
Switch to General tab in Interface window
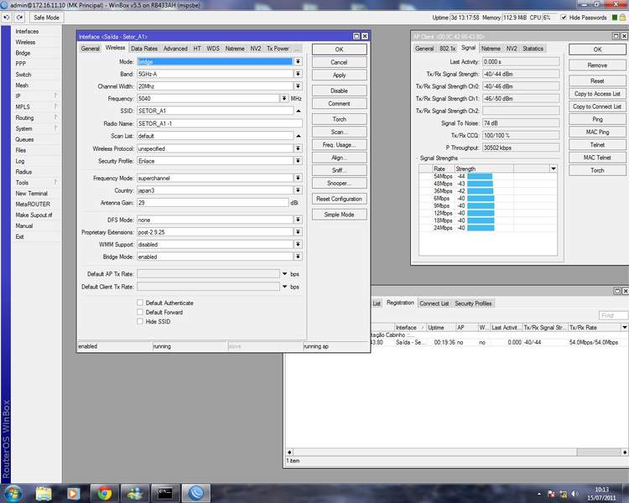pos(91,49)
